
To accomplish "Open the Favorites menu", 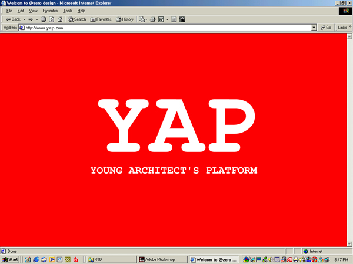I will [x=50, y=11].
